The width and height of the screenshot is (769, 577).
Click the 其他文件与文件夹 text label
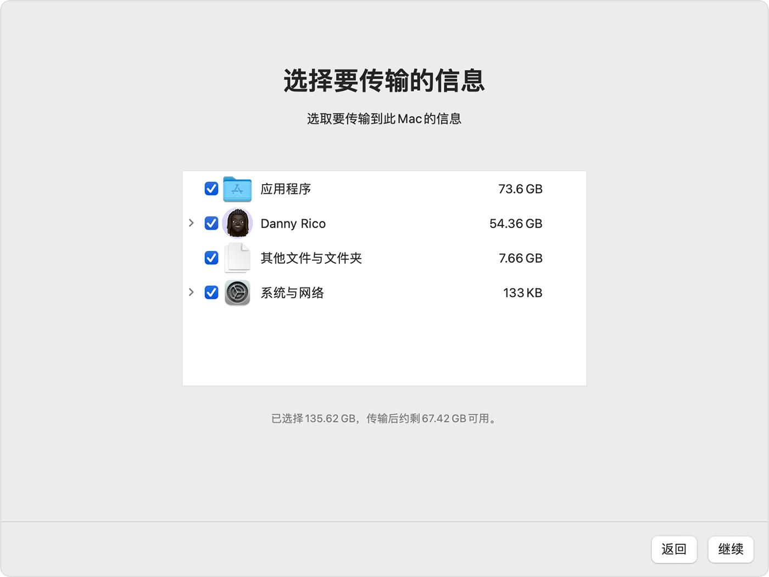(311, 258)
